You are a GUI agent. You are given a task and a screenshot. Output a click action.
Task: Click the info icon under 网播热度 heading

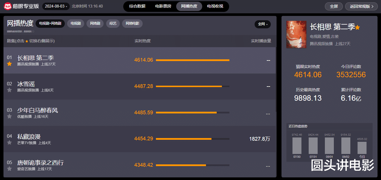[33, 31]
